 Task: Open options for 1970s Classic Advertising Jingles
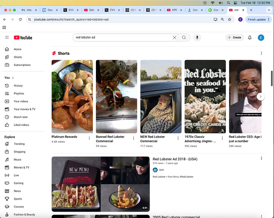(222, 138)
